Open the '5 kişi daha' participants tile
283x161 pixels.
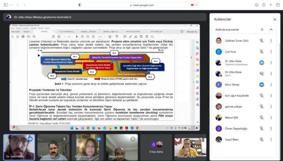[x=156, y=147]
